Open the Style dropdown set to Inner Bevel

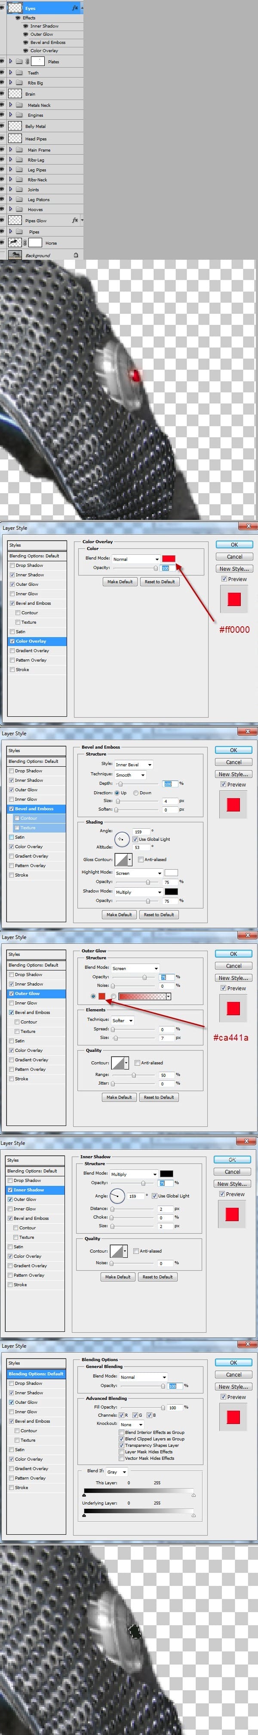coord(133,765)
